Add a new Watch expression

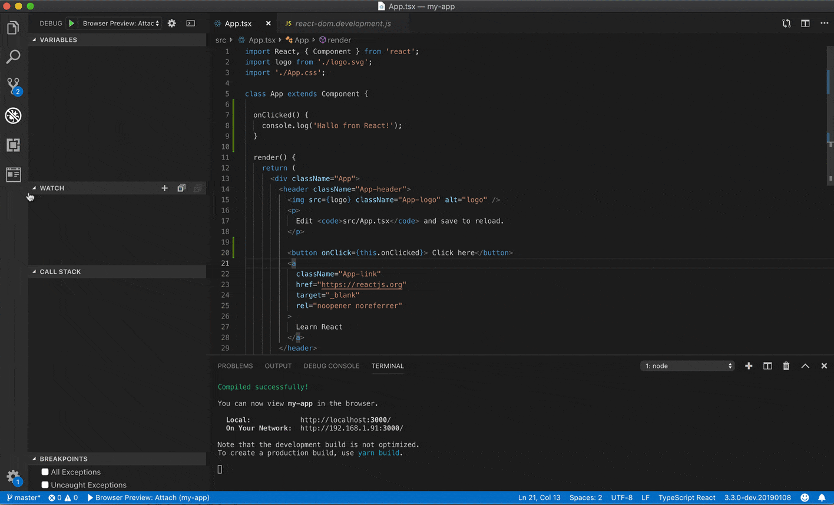(164, 188)
